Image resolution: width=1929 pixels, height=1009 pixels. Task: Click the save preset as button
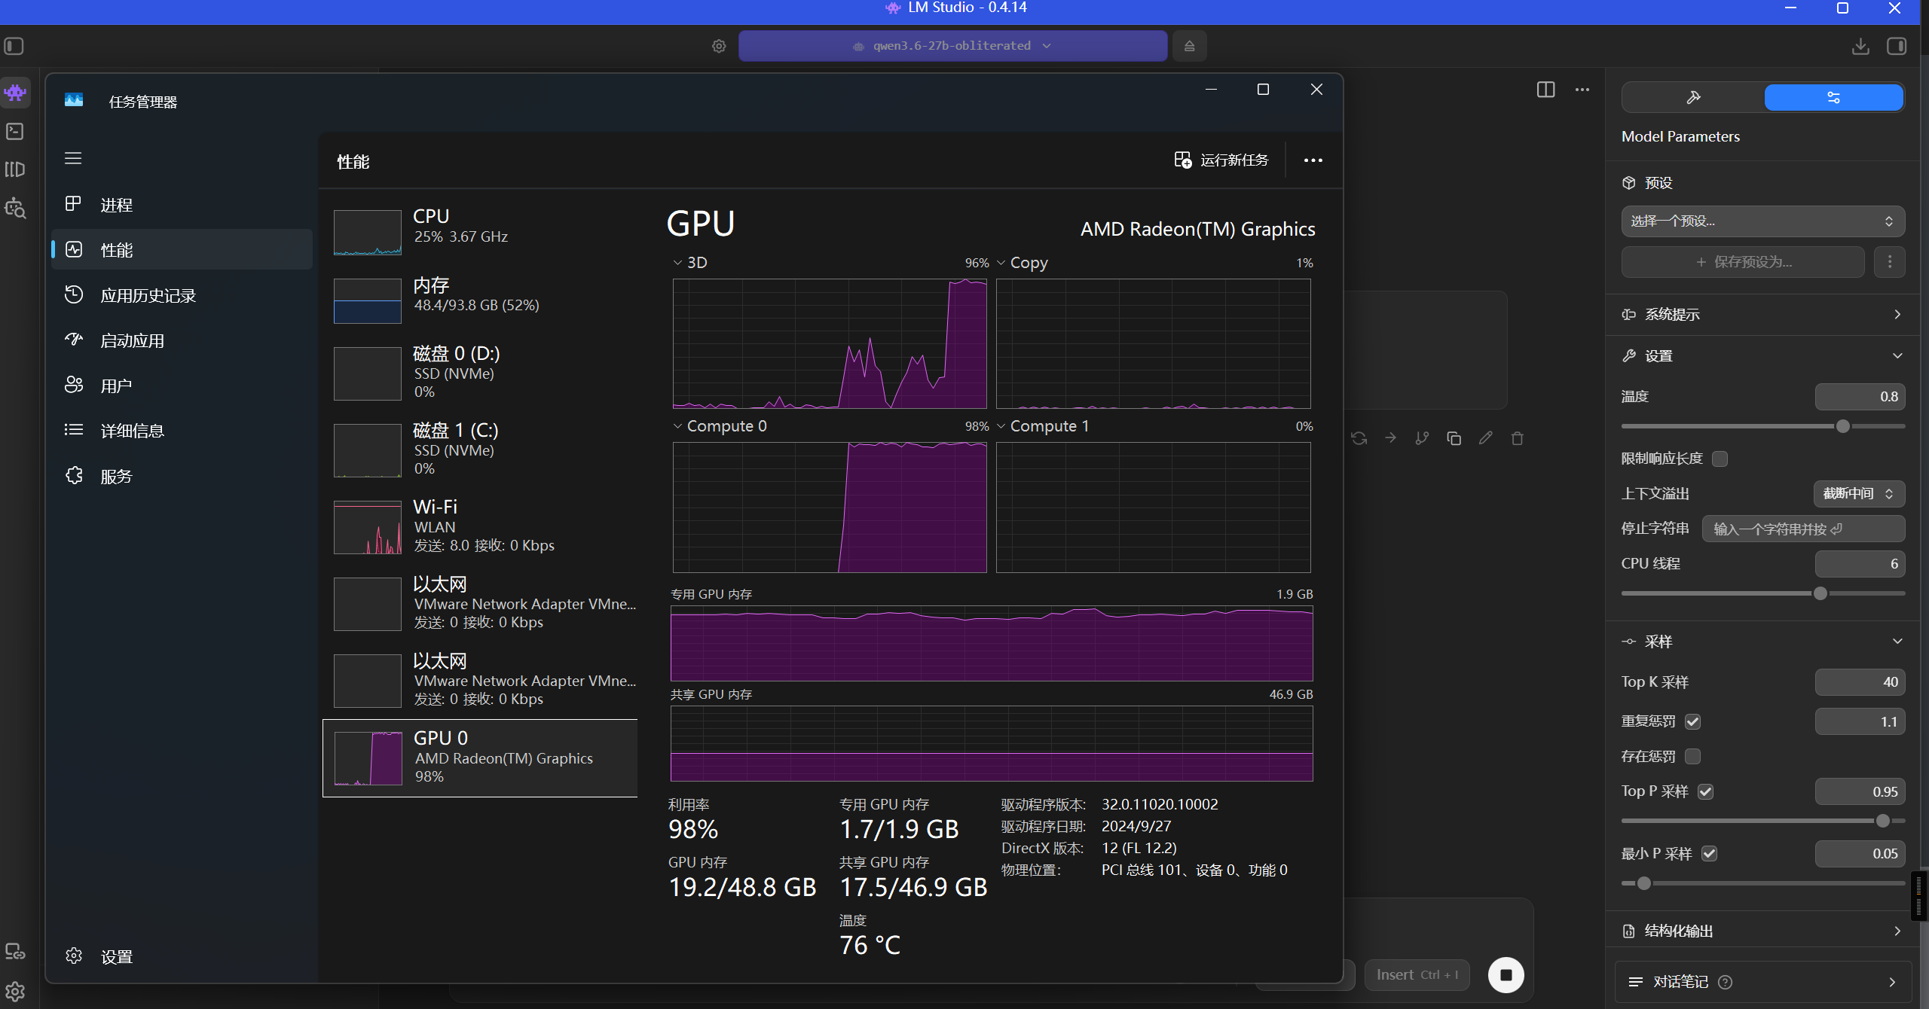(1743, 262)
